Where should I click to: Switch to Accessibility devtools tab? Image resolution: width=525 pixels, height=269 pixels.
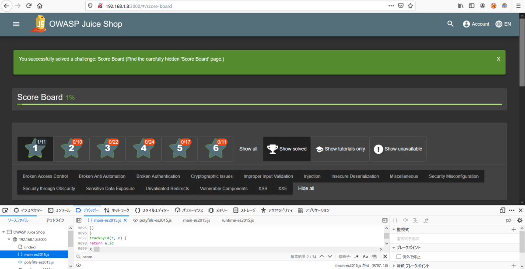click(x=277, y=210)
